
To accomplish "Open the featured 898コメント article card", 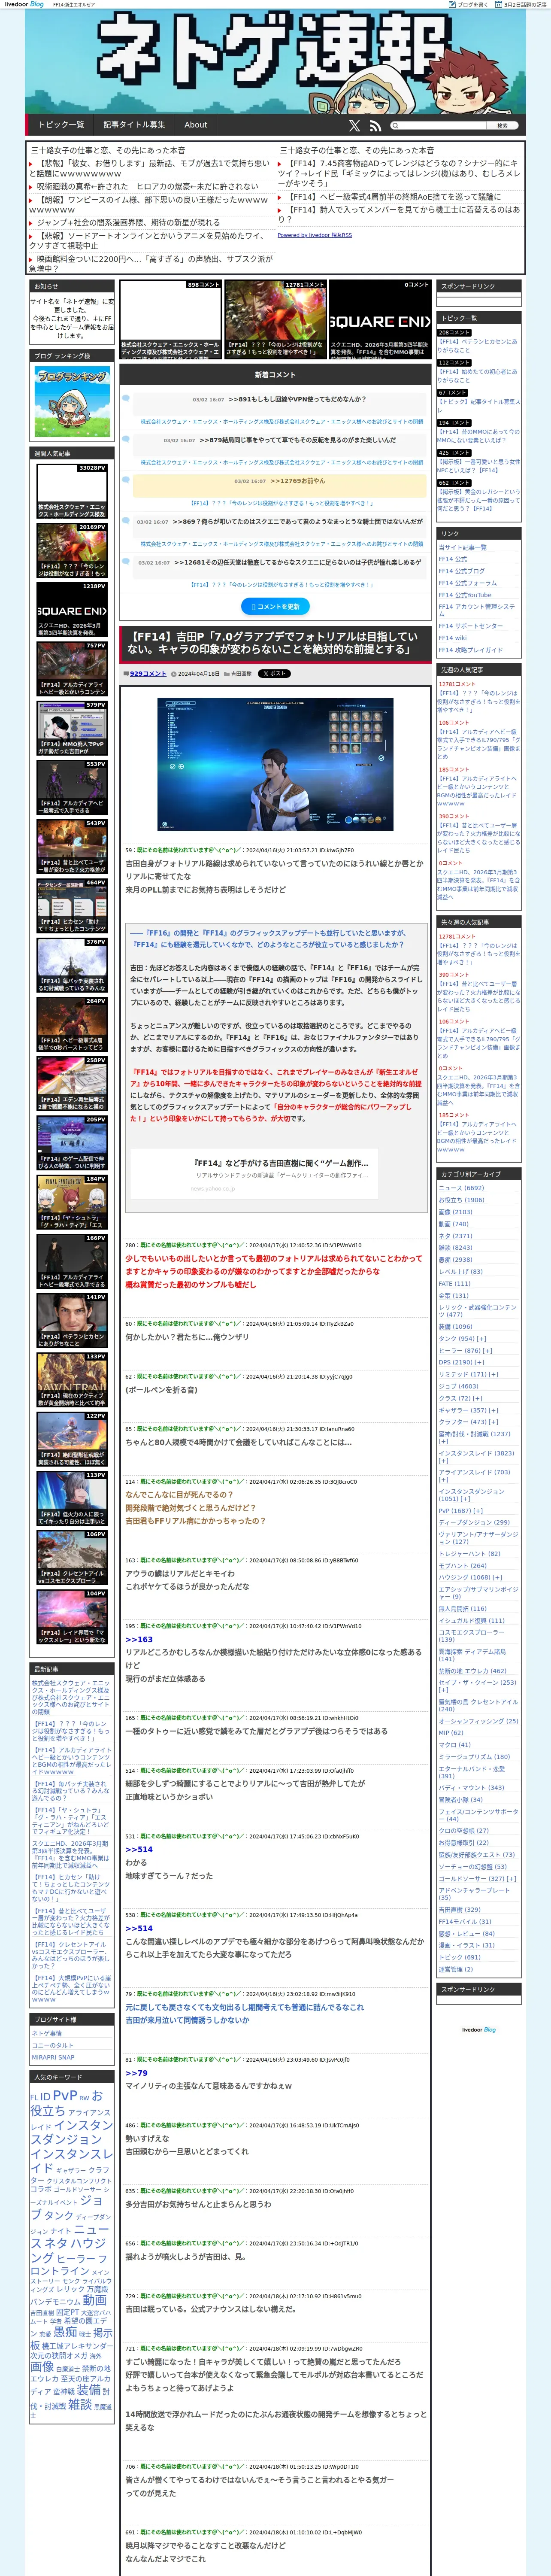I will 170,320.
